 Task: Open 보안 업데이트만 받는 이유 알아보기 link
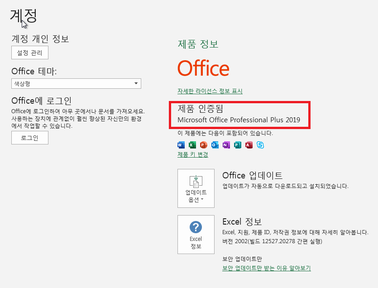266,268
